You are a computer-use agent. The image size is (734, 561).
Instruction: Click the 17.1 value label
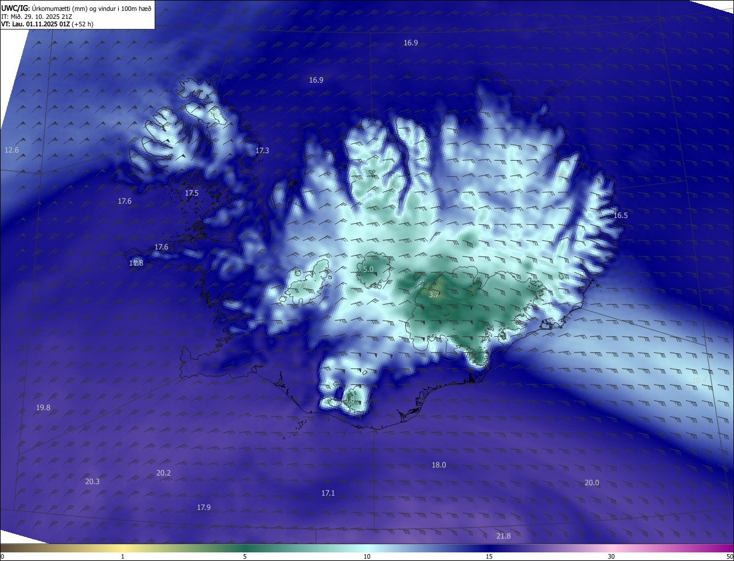tap(328, 493)
